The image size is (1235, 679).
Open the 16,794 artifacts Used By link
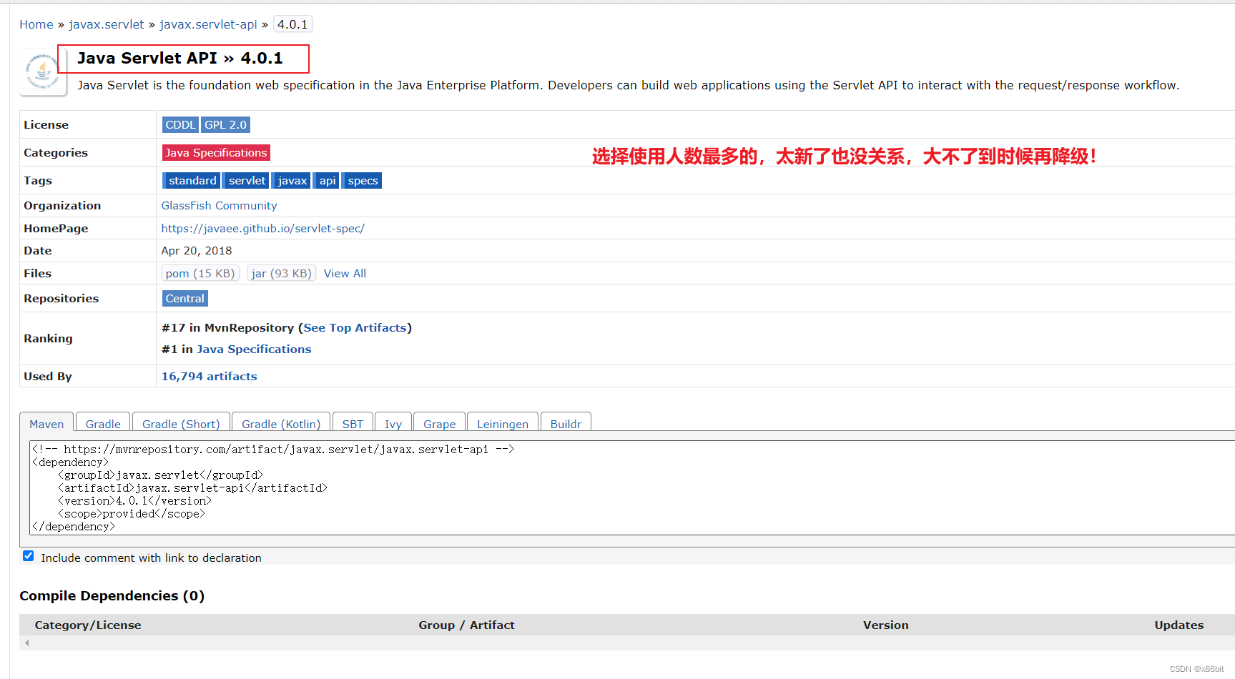(x=209, y=376)
